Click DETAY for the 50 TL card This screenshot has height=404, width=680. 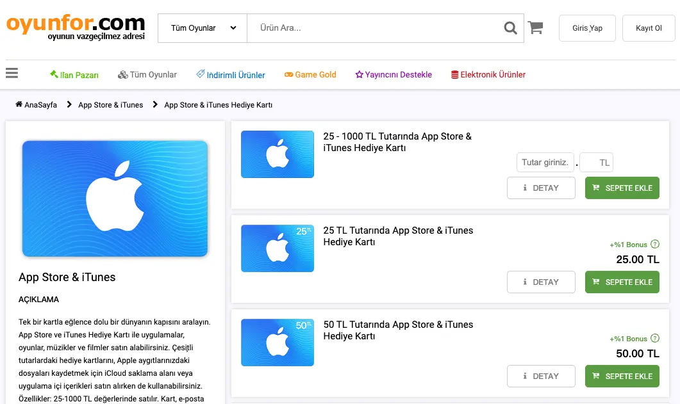click(x=541, y=376)
